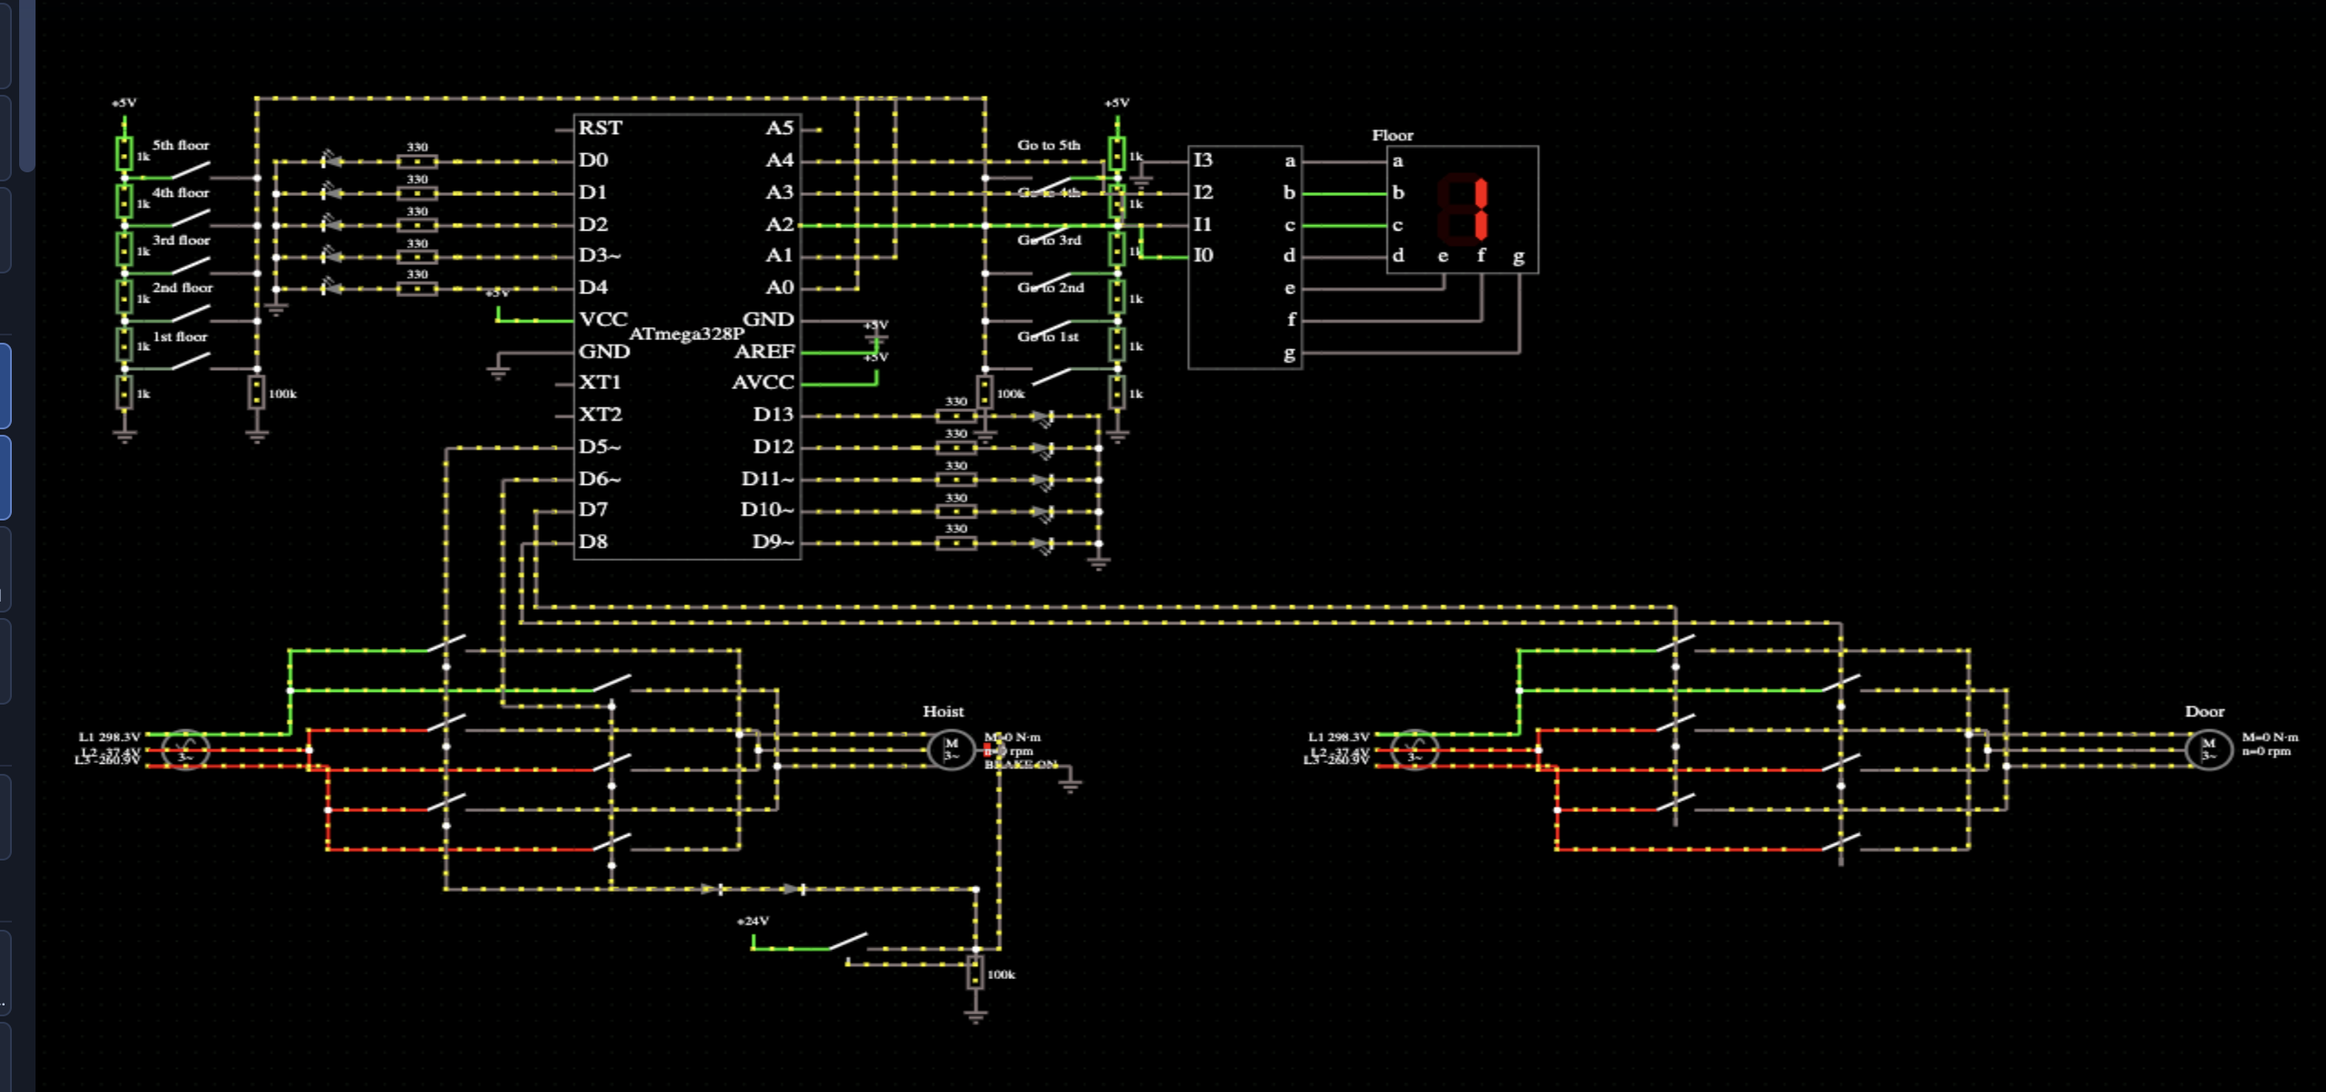The height and width of the screenshot is (1092, 2326).
Task: Select the 330 resistor on D2 line
Action: [417, 225]
